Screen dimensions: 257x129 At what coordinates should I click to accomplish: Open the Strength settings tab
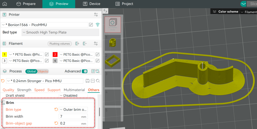24,90
